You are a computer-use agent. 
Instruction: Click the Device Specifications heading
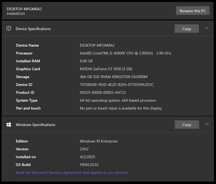point(33,29)
